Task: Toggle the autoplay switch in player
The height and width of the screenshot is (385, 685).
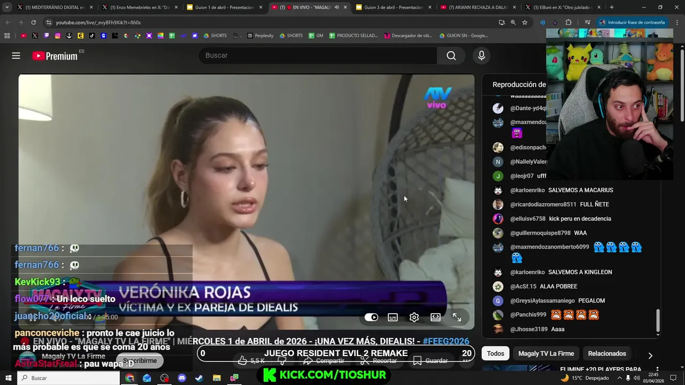Action: click(x=371, y=317)
